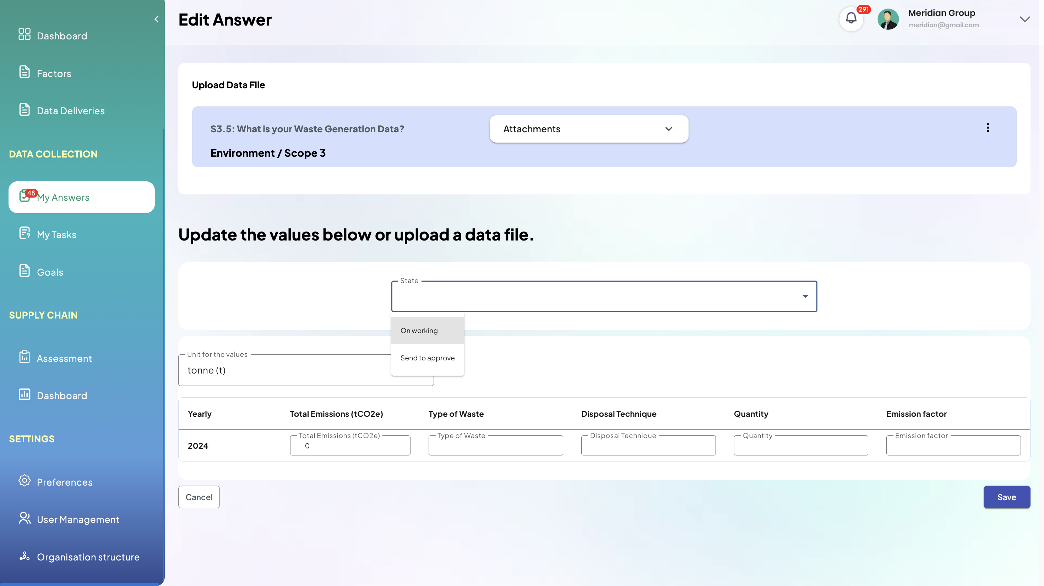Click the Emission factor column header
Viewport: 1044px width, 586px height.
[x=916, y=414]
